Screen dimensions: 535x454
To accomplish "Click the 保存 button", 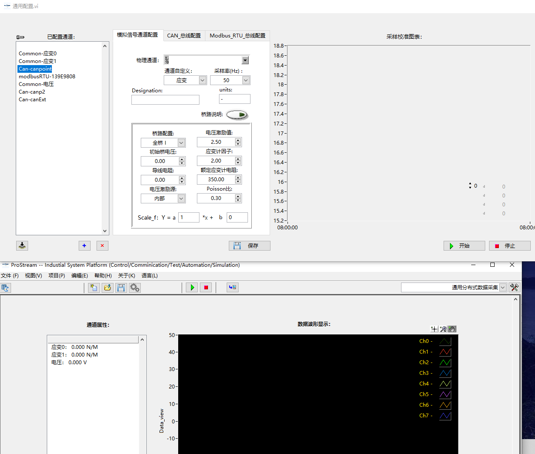I will [250, 246].
